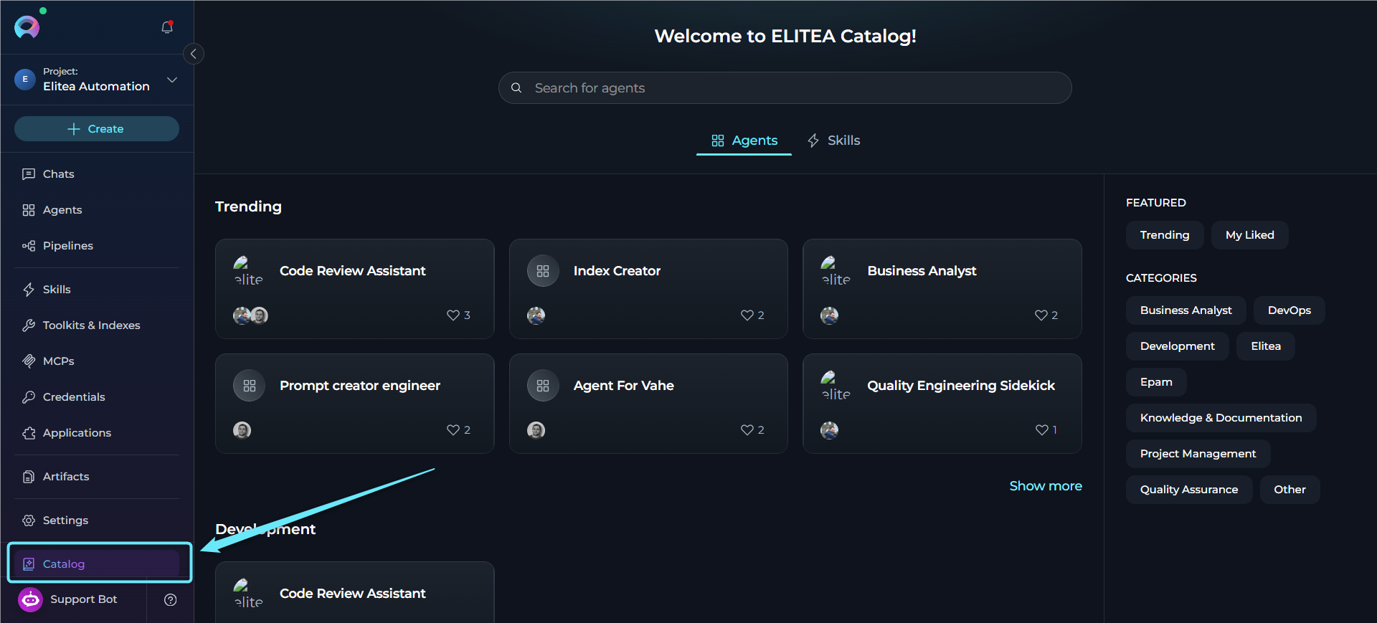Viewport: 1377px width, 623px height.
Task: Open Skills in the sidebar
Action: pos(97,290)
